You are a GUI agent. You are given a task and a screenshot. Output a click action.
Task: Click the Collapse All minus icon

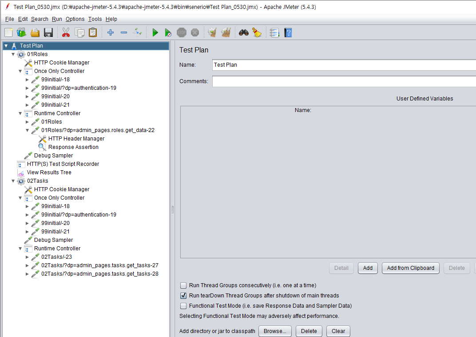[124, 32]
